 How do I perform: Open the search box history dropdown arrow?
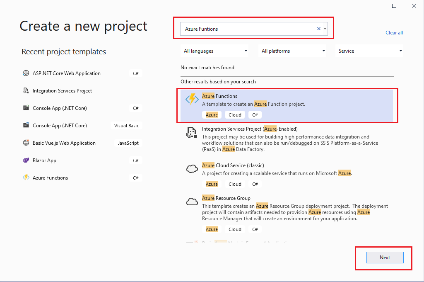[x=325, y=29]
